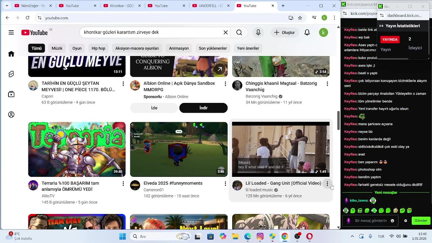Open a new Chrome tab
This screenshot has width=432, height=243.
click(x=283, y=6)
